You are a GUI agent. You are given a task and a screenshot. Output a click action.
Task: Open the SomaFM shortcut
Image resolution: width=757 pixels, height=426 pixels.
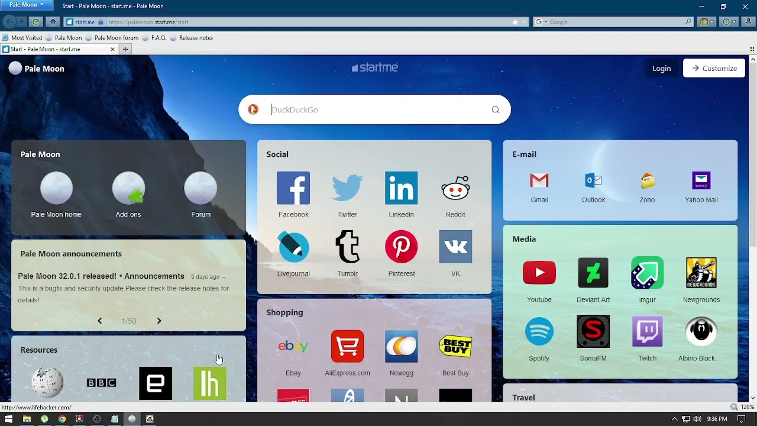point(593,331)
